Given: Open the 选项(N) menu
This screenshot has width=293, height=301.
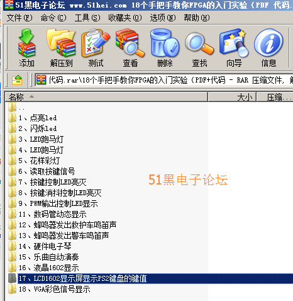Looking at the screenshot, I should point(163,18).
